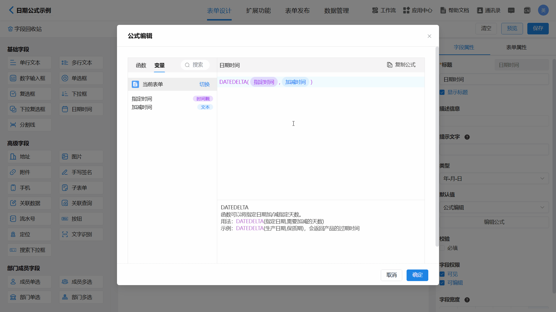Image resolution: width=556 pixels, height=312 pixels.
Task: Click the 指定时间 tag in formula
Action: point(264,82)
